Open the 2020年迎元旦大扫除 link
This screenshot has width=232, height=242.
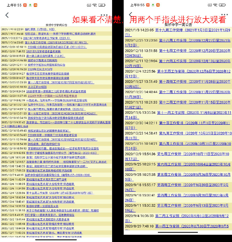[x=40, y=69]
